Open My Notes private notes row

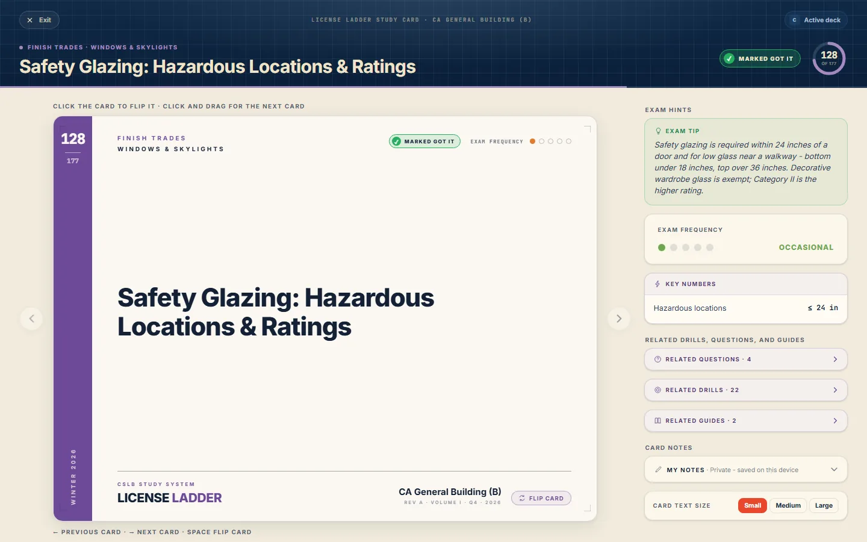746,470
